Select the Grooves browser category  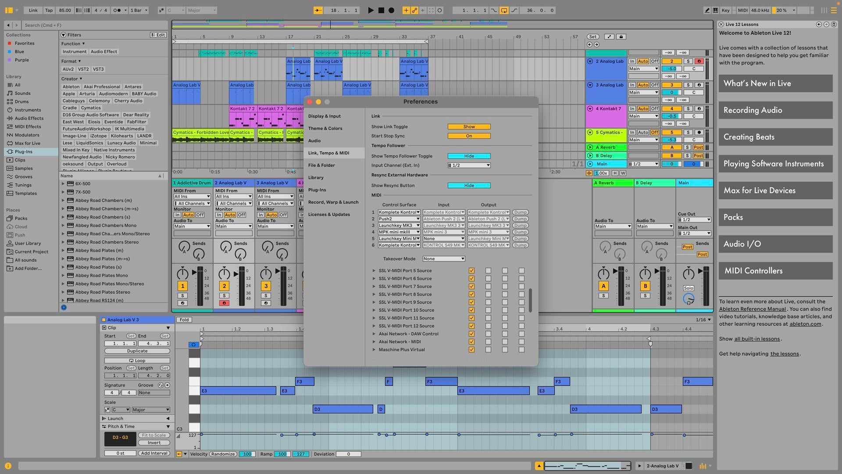(22, 176)
